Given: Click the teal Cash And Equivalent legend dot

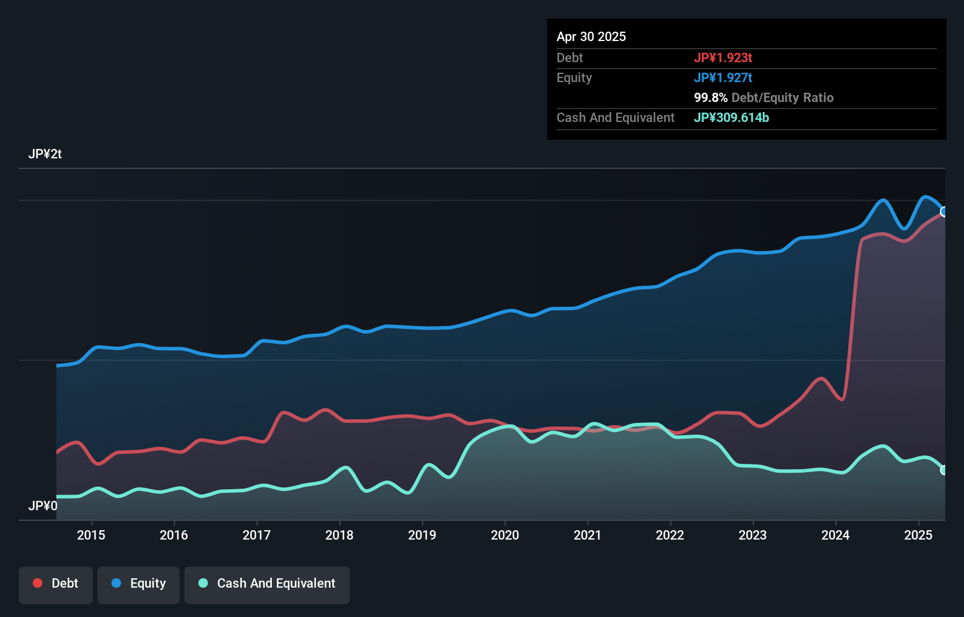Looking at the screenshot, I should (x=203, y=583).
